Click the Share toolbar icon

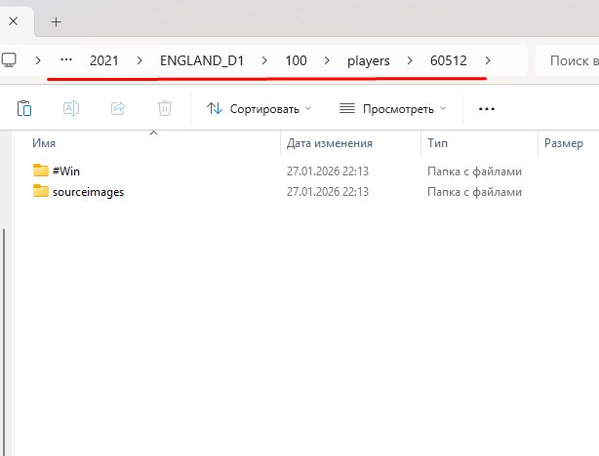(118, 108)
